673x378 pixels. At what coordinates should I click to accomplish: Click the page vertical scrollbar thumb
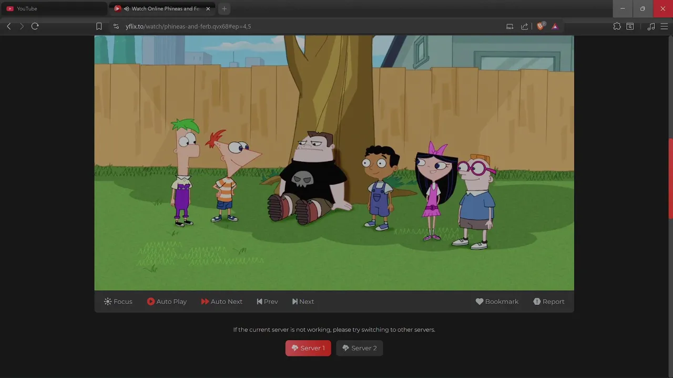coord(670,178)
